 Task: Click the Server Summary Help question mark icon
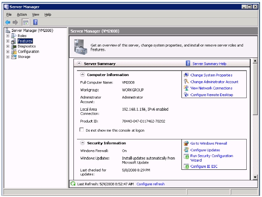[188, 63]
